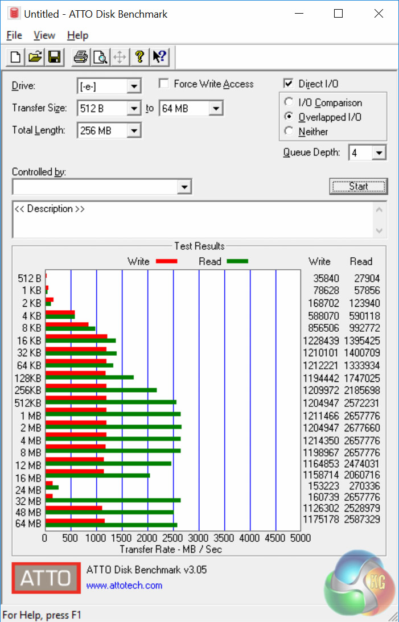Click the Description scrollbar up arrow

[379, 209]
